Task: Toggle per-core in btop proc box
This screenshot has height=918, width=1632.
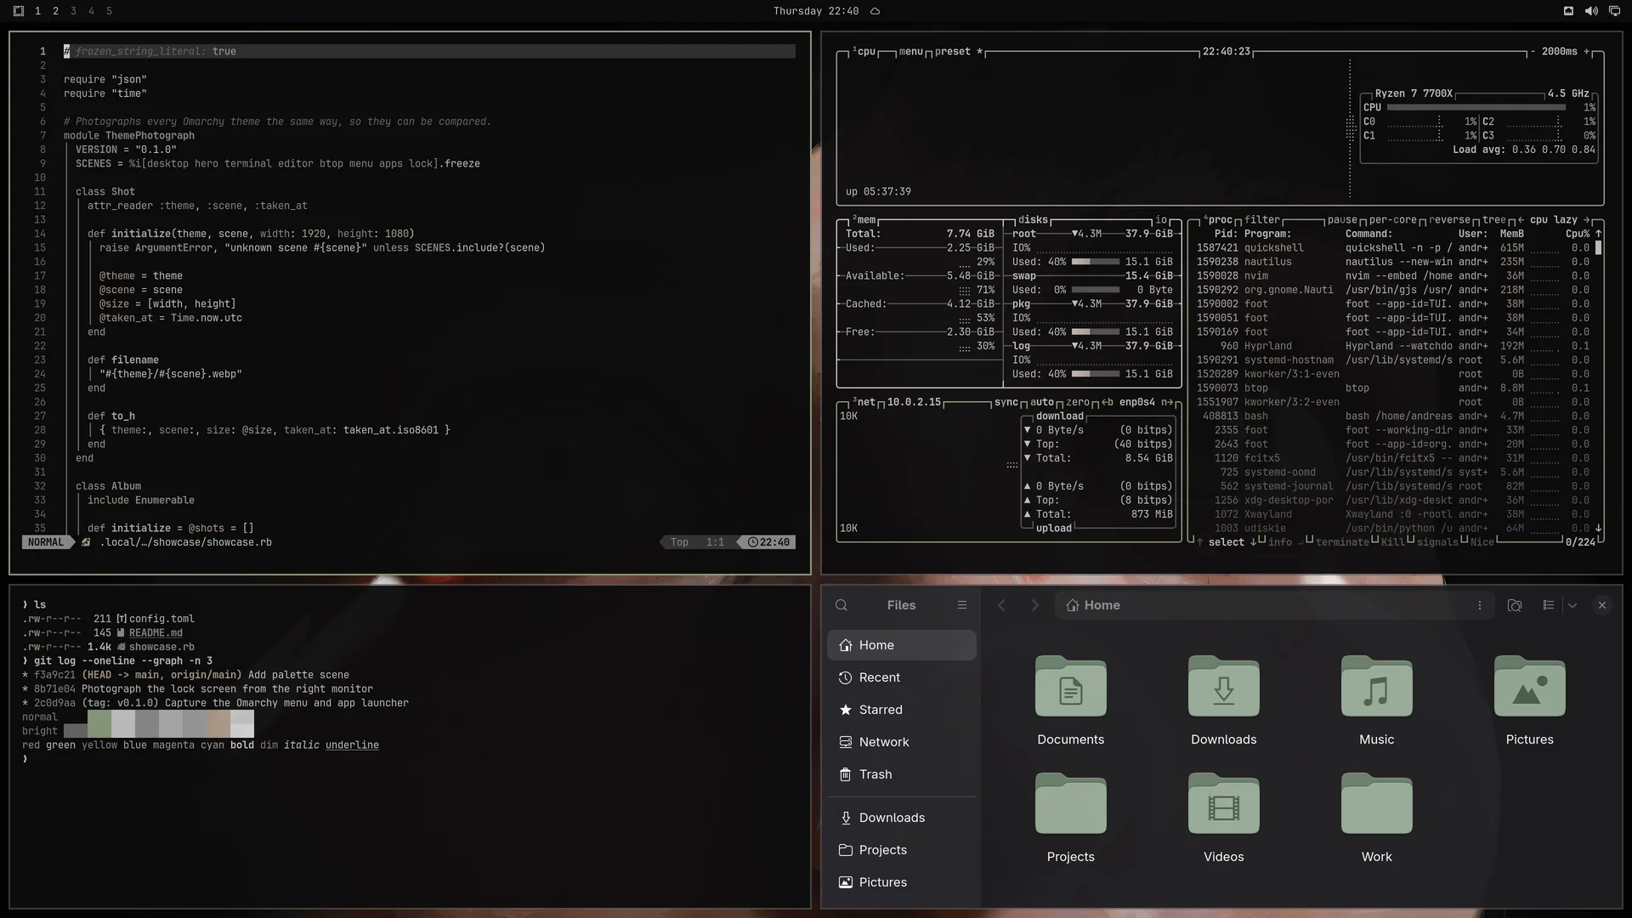Action: click(x=1392, y=219)
